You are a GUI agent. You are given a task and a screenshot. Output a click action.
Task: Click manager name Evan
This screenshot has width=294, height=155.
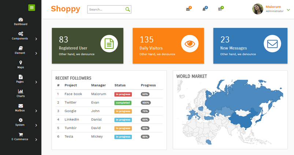click(95, 103)
